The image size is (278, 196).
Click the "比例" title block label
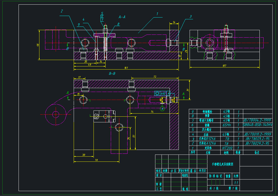(x=236, y=176)
